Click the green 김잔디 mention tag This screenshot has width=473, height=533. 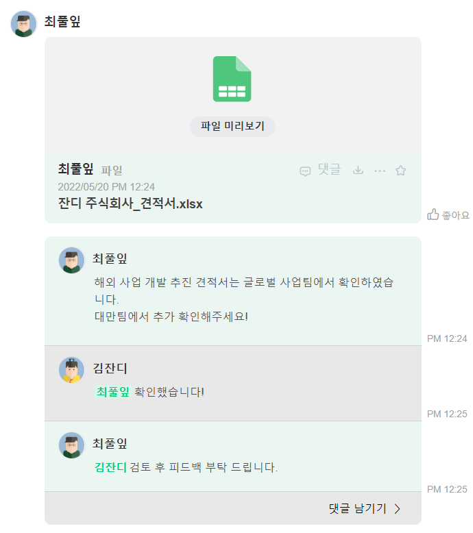click(x=110, y=468)
